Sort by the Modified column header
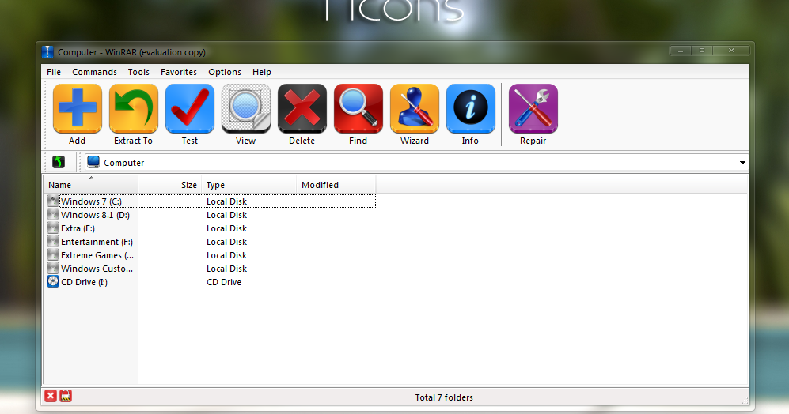Screen dimensions: 789x414 pyautogui.click(x=336, y=184)
